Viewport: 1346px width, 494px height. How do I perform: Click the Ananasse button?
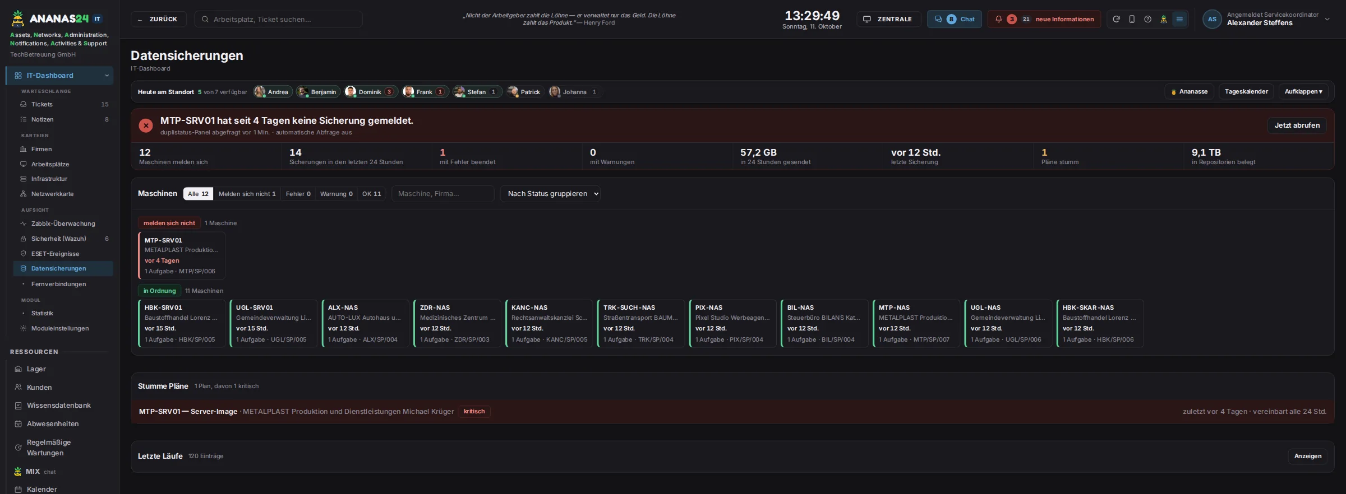[x=1189, y=91]
